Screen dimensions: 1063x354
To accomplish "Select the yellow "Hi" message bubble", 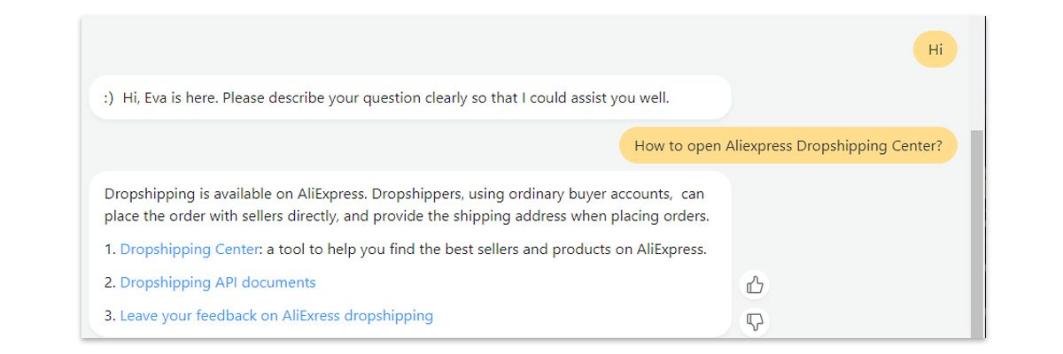I will (x=935, y=50).
